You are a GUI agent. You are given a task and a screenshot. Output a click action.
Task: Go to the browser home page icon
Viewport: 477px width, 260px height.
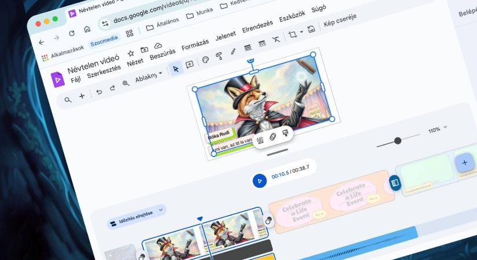[x=87, y=29]
